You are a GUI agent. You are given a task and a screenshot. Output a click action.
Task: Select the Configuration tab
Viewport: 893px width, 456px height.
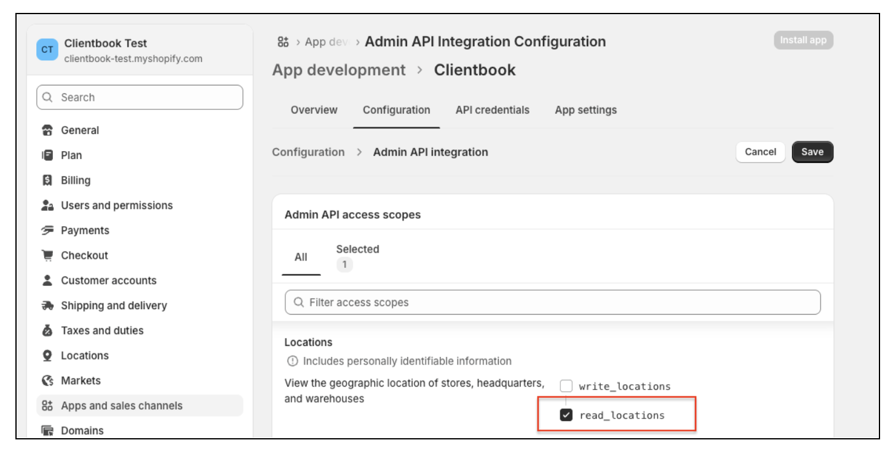(x=397, y=110)
